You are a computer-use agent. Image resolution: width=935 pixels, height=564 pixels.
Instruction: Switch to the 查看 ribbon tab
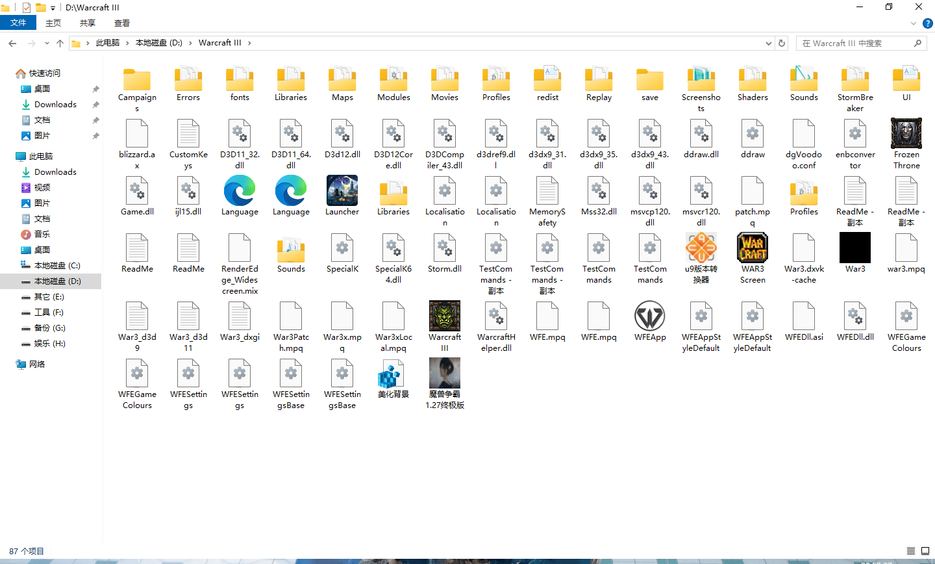point(122,23)
